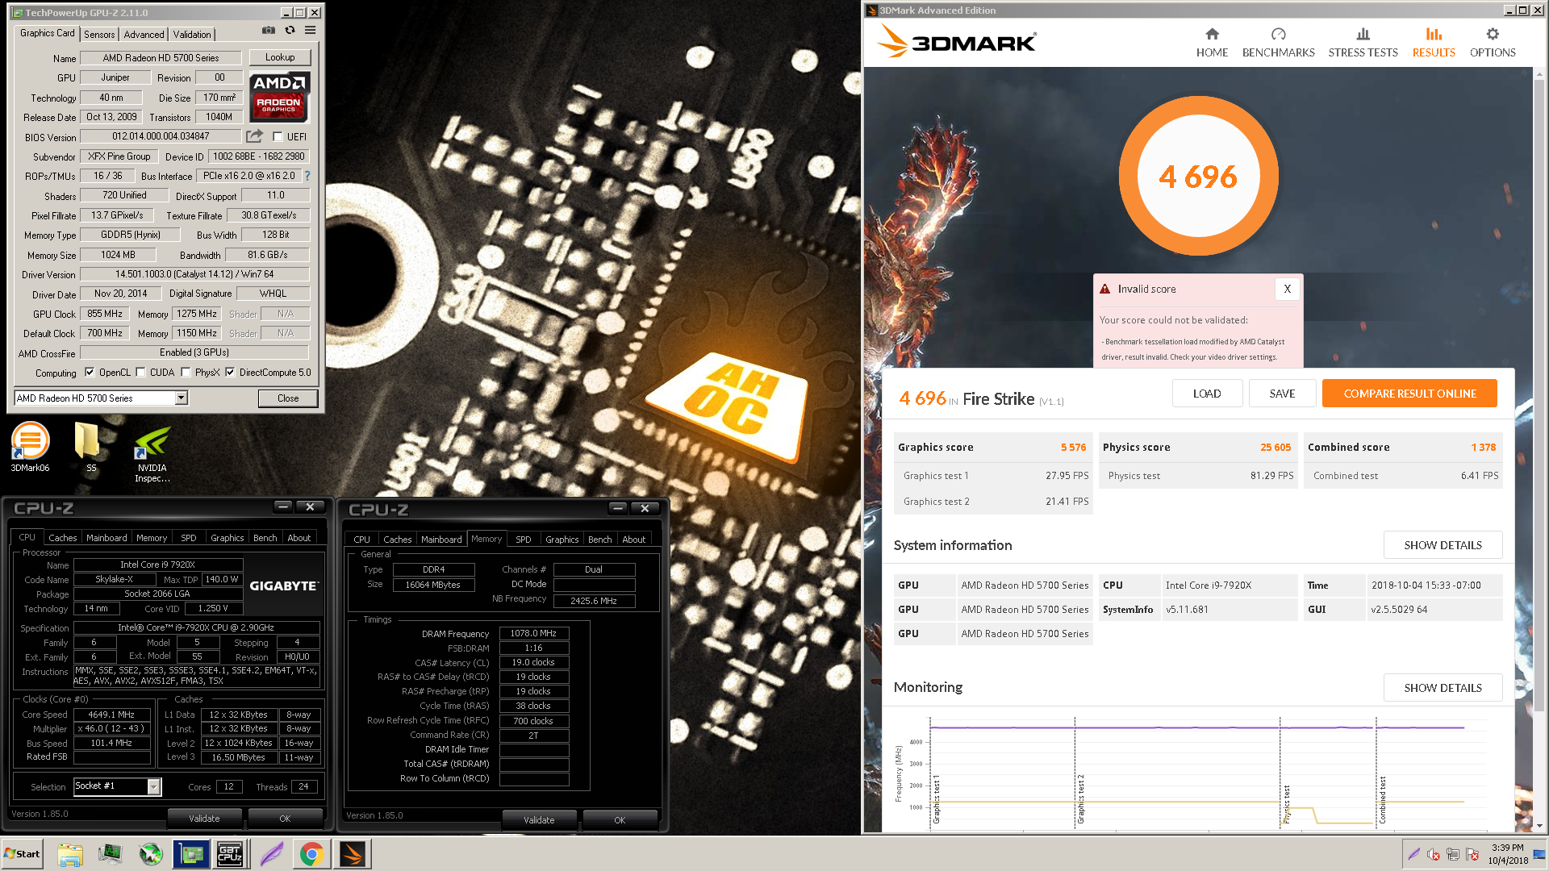Click the Close button in GPU-Z
The width and height of the screenshot is (1549, 871).
point(288,398)
